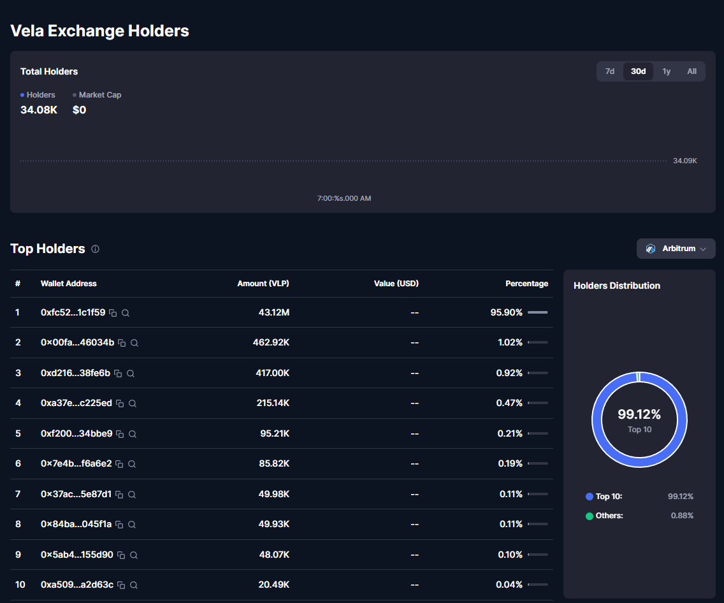Copy wallet address 0xfc52...1c1f59
The width and height of the screenshot is (724, 603).
[113, 313]
